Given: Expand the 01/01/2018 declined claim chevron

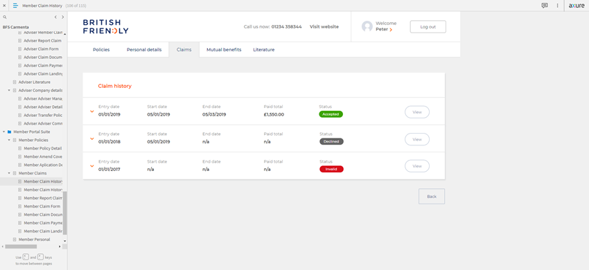Looking at the screenshot, I should (x=91, y=138).
